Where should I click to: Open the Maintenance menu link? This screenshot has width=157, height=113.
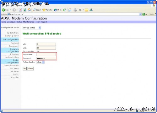pyautogui.click(x=29, y=22)
